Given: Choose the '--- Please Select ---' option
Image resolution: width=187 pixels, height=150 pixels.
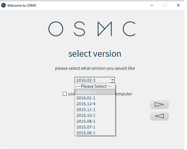Looking at the screenshot, I should (x=94, y=86).
